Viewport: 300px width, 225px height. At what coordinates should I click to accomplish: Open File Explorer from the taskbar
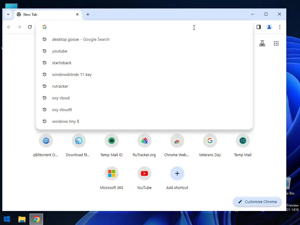pos(22,219)
